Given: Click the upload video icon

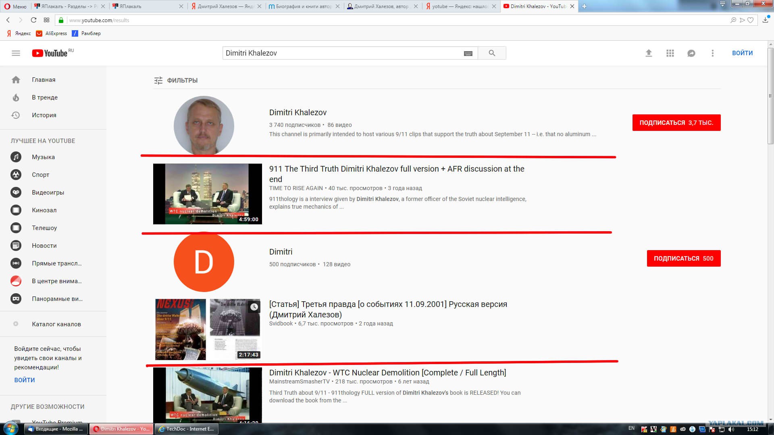Looking at the screenshot, I should (649, 53).
